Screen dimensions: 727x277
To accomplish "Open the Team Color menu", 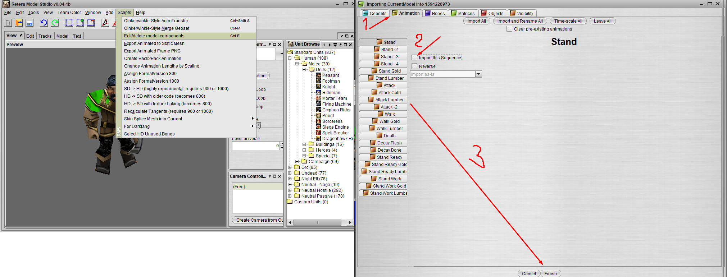I will coord(69,13).
